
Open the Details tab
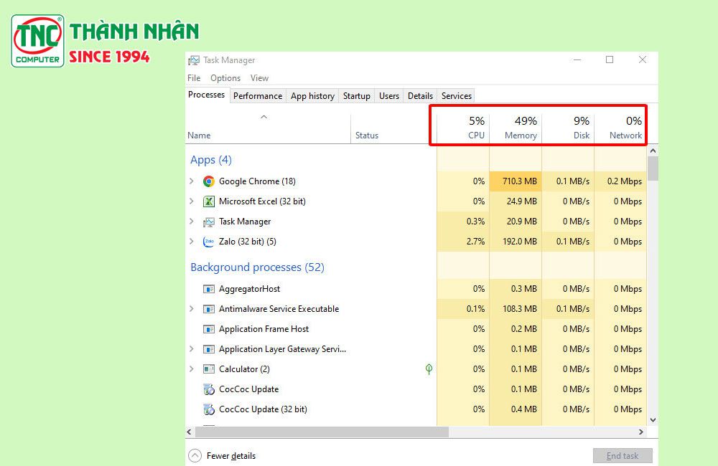tap(420, 96)
